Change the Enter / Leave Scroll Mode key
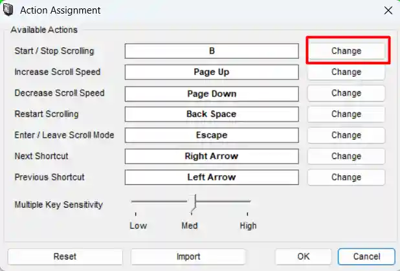 coord(346,135)
